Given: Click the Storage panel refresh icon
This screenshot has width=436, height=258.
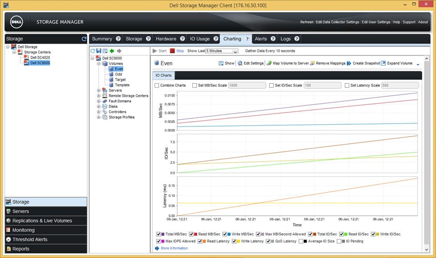Looking at the screenshot, I should pos(84,39).
